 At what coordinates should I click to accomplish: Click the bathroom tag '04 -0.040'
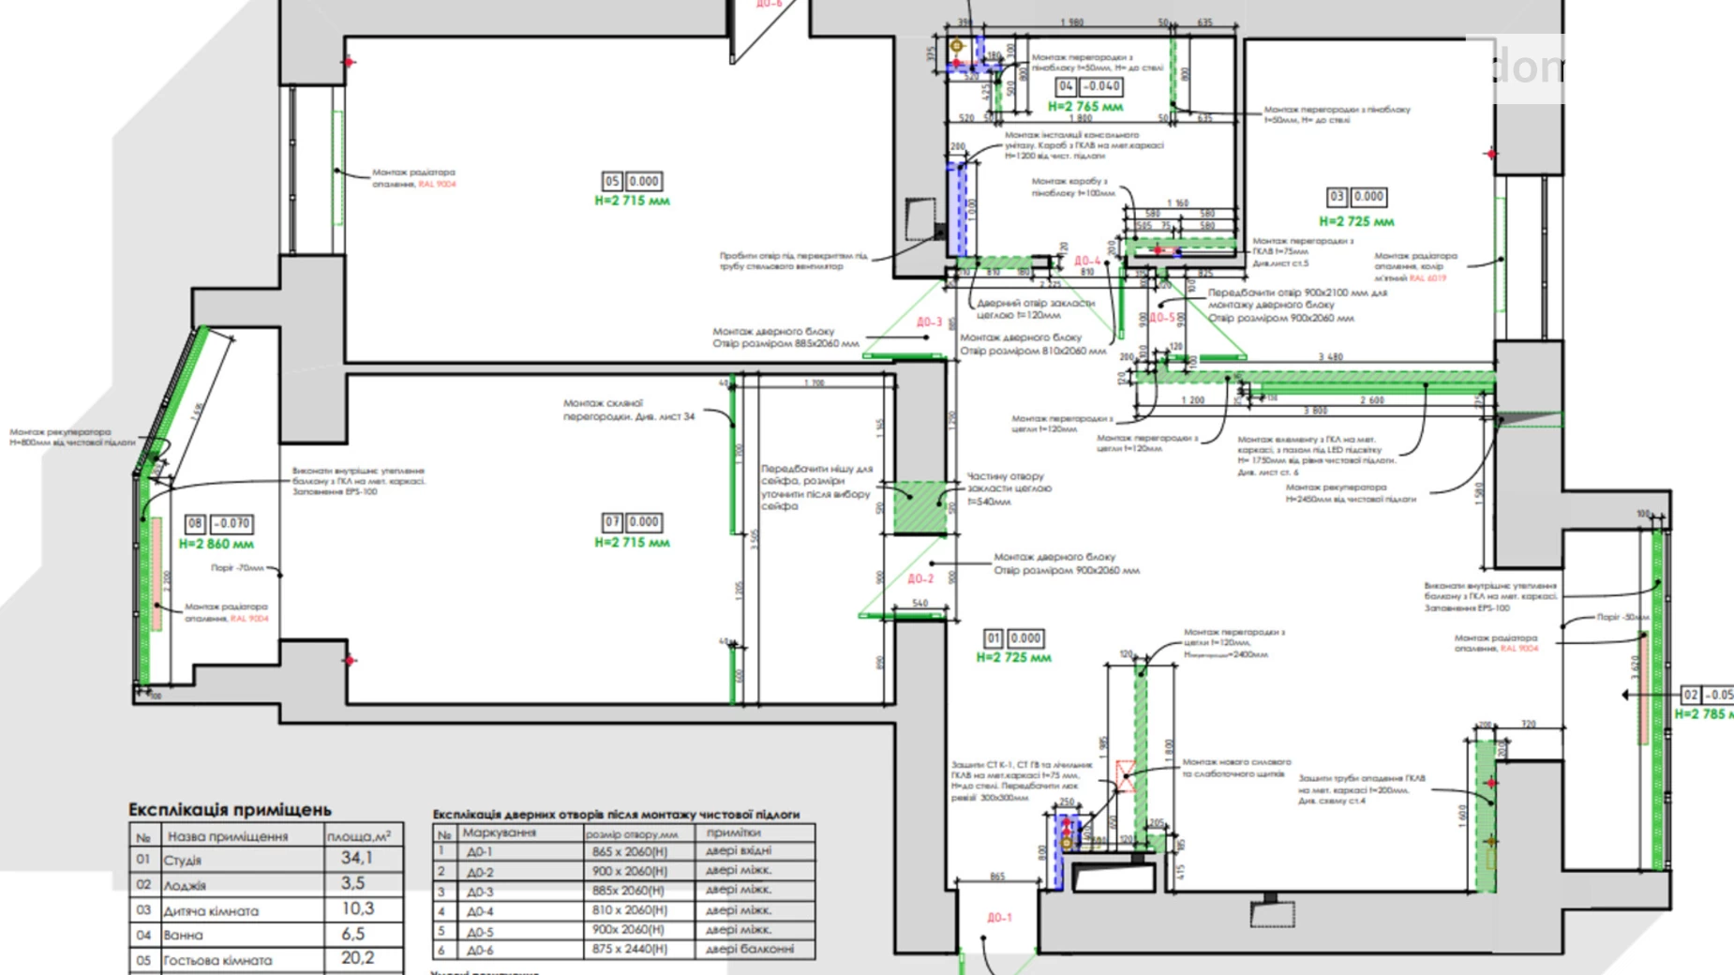(1088, 86)
